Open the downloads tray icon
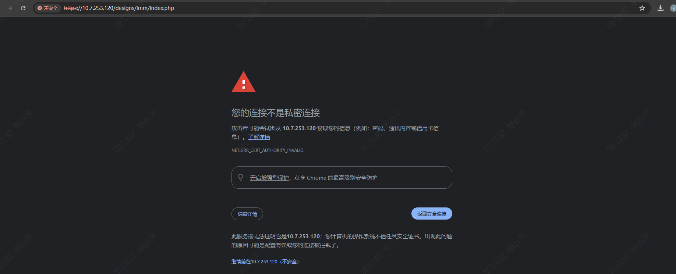 [661, 8]
